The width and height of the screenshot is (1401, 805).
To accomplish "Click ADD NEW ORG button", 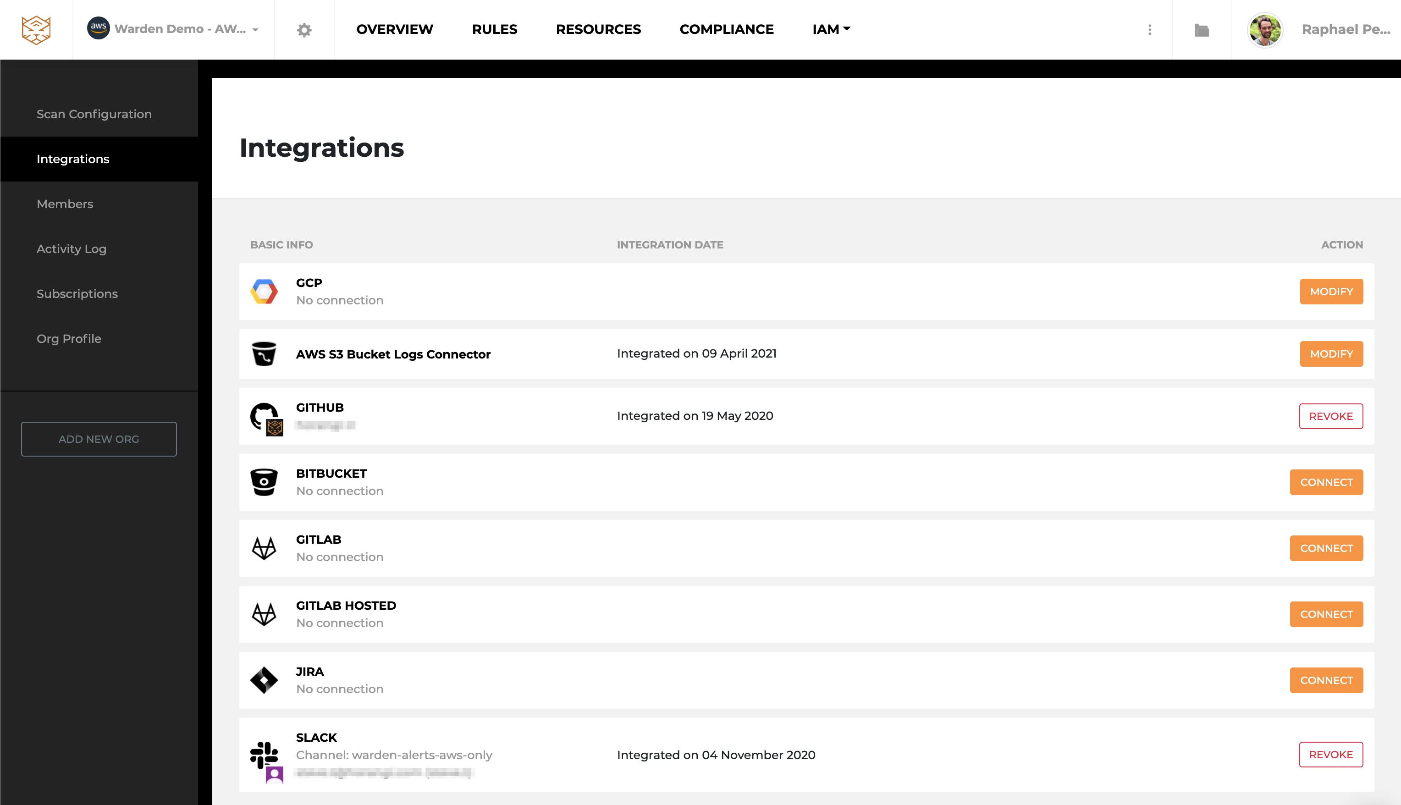I will tap(99, 439).
